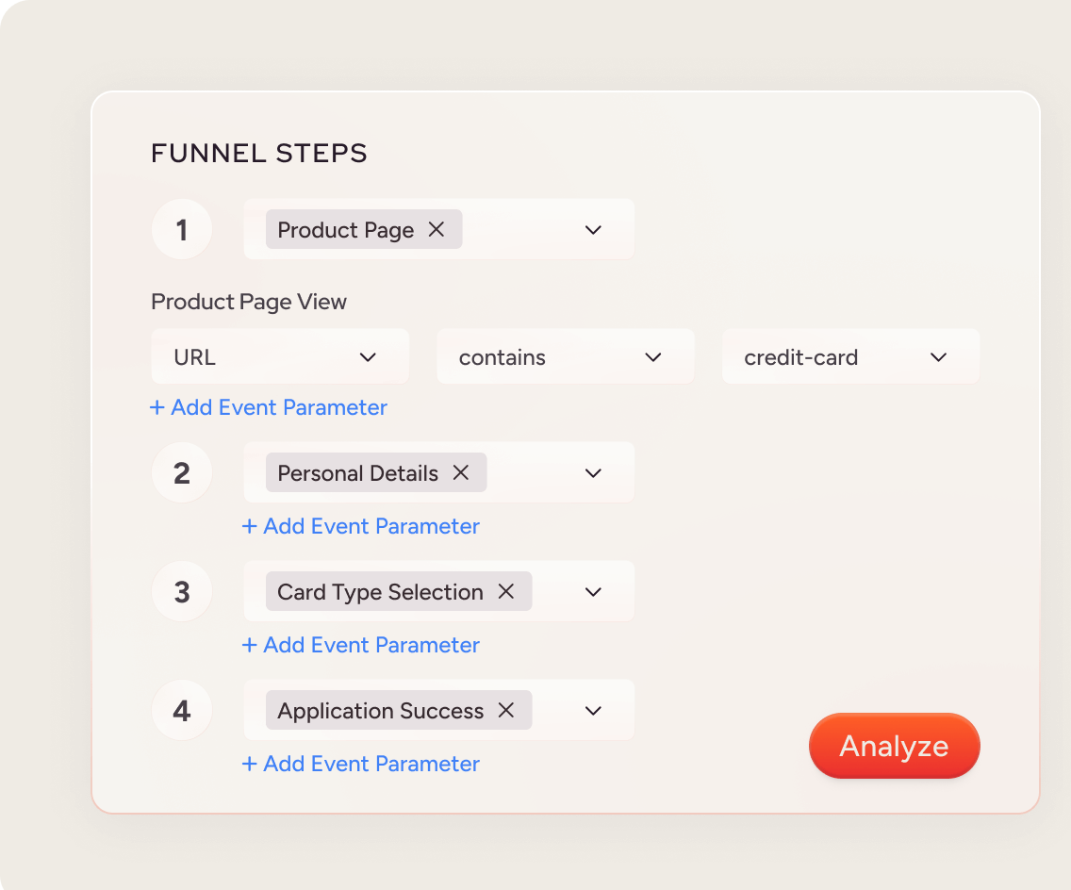This screenshot has height=890, width=1071.
Task: Add event parameter under Product Page View
Action: (x=269, y=407)
